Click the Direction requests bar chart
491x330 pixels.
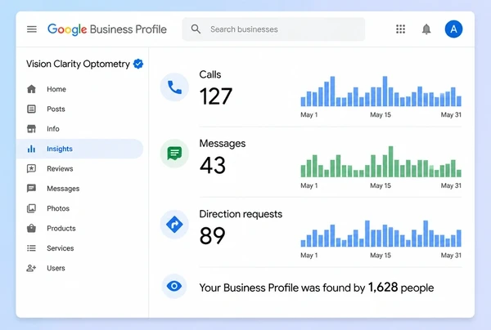(x=381, y=234)
